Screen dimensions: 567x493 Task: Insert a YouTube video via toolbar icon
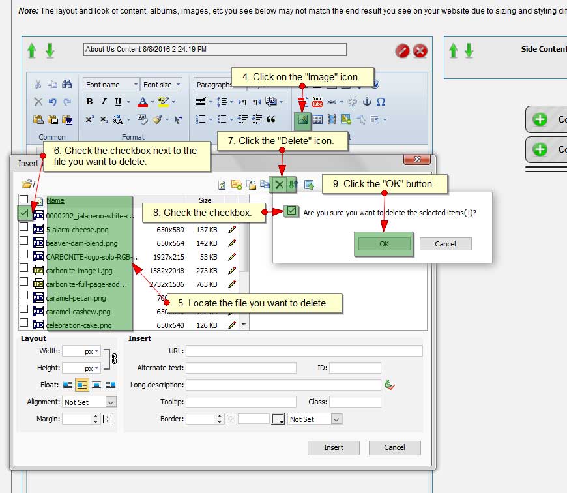pyautogui.click(x=317, y=102)
